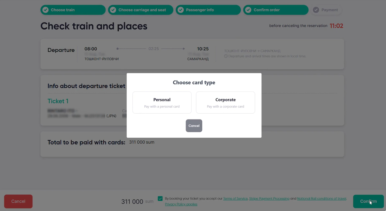Click the Total to be paid with cards label
Screen dimensions: 386x211
tap(86, 142)
